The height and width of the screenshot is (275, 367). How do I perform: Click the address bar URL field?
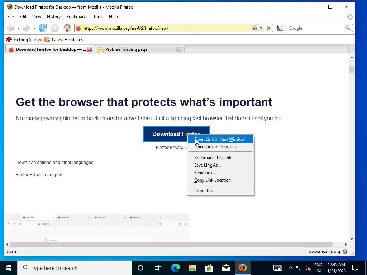coord(167,28)
